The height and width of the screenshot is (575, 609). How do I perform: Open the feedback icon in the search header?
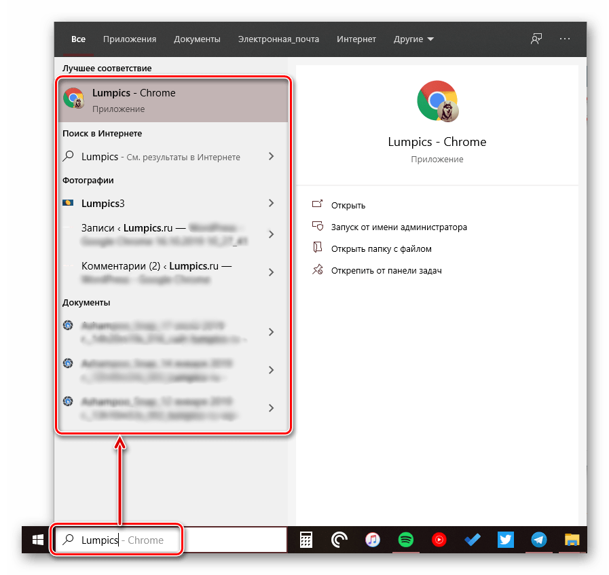[536, 39]
